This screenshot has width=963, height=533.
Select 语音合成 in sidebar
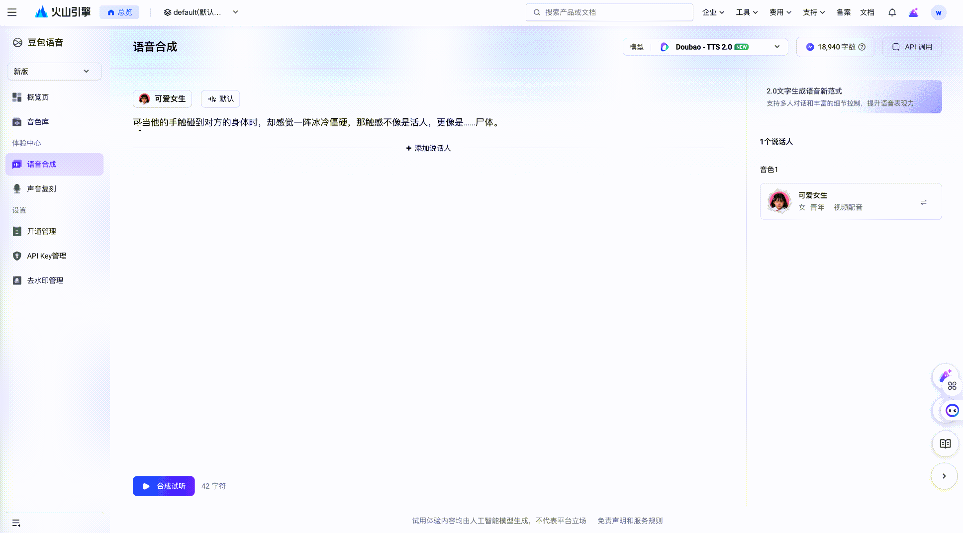54,165
